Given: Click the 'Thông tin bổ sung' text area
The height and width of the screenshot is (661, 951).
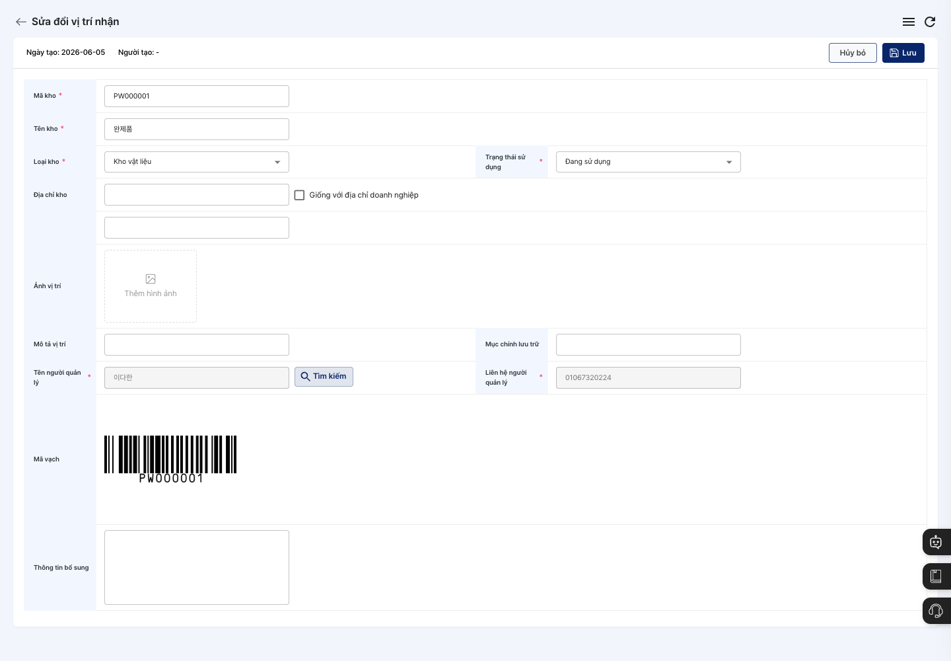Looking at the screenshot, I should pos(197,567).
